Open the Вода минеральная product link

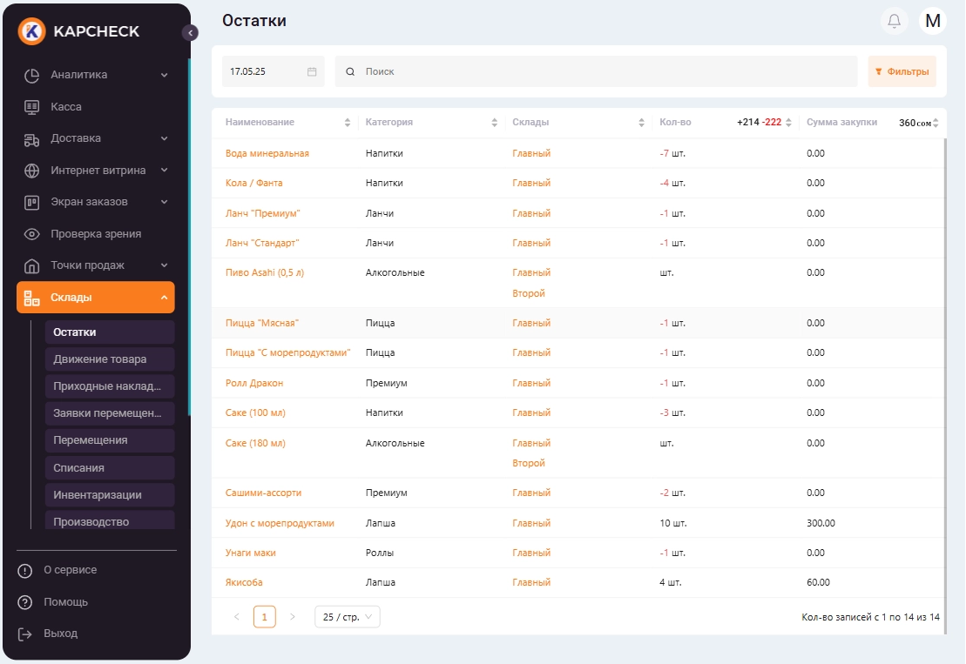click(x=267, y=153)
